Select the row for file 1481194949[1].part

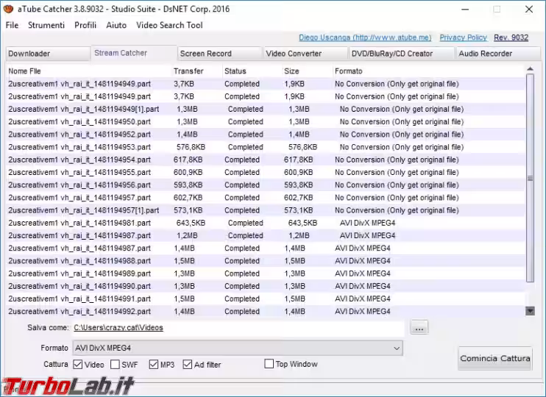click(266, 110)
